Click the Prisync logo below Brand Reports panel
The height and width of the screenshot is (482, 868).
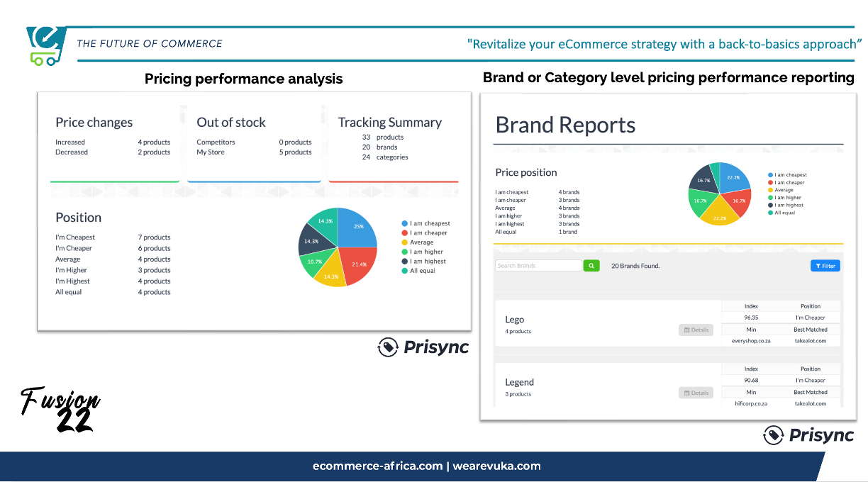(808, 435)
